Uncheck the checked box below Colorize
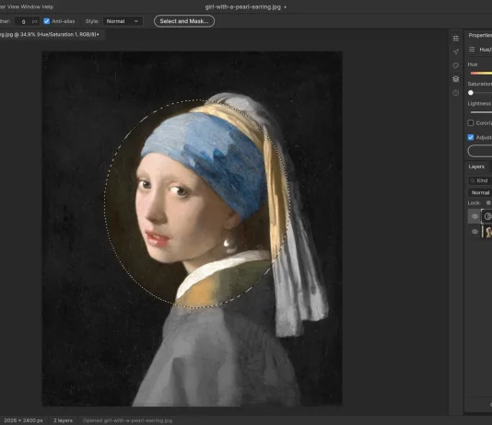This screenshot has width=492, height=425. (x=471, y=137)
